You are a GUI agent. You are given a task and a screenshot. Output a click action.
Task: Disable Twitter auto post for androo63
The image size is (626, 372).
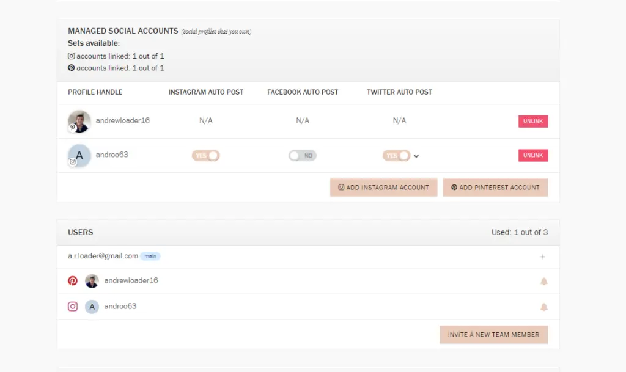(396, 156)
